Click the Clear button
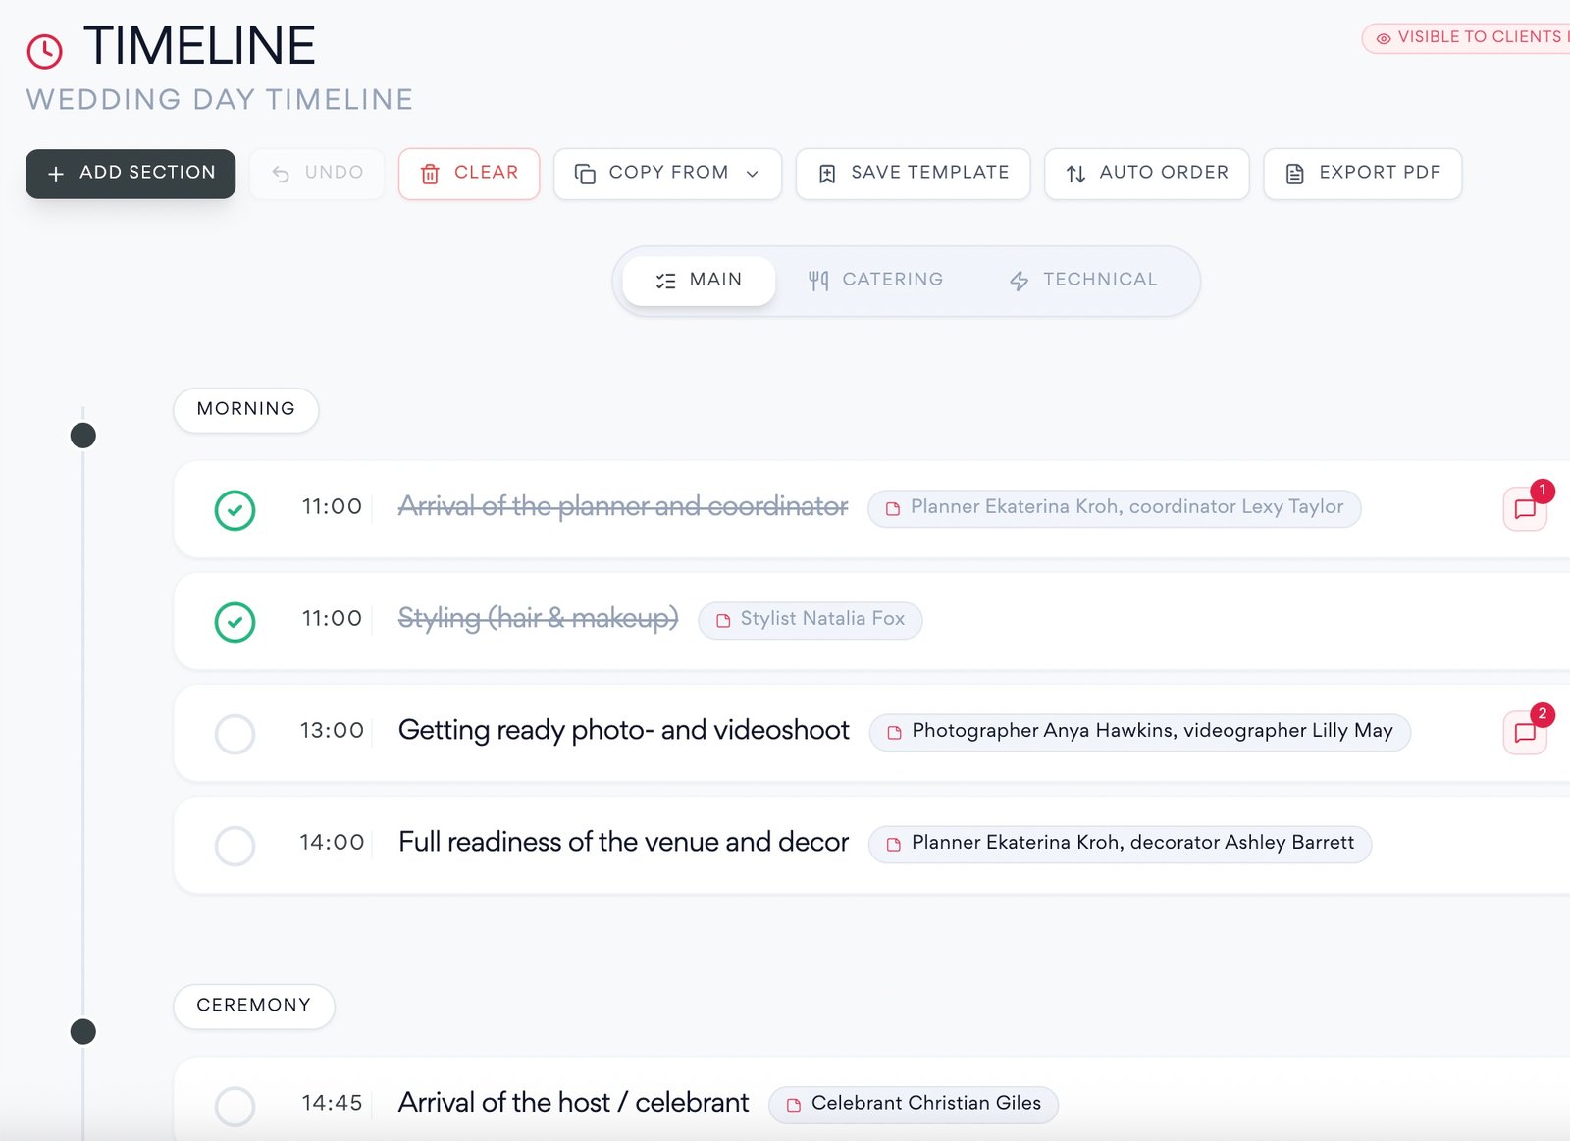 tap(469, 174)
